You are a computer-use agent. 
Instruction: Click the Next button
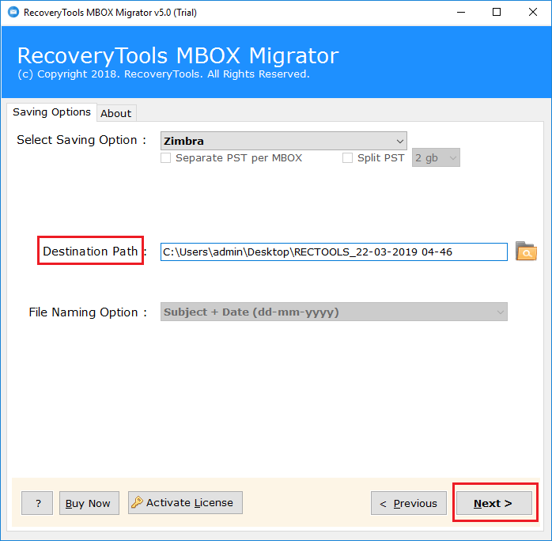(493, 503)
